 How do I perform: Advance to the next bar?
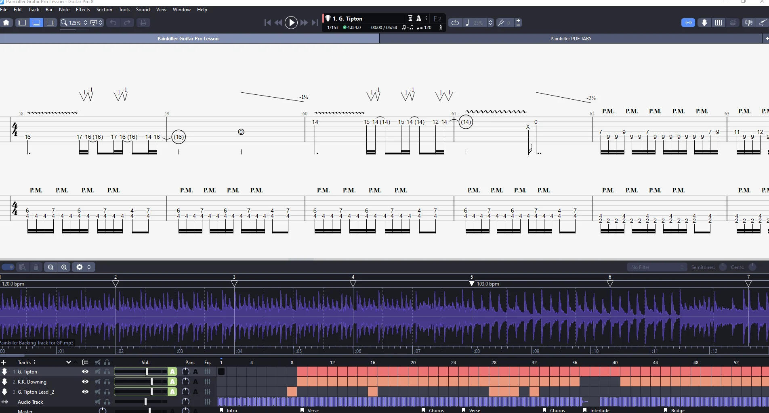(304, 23)
